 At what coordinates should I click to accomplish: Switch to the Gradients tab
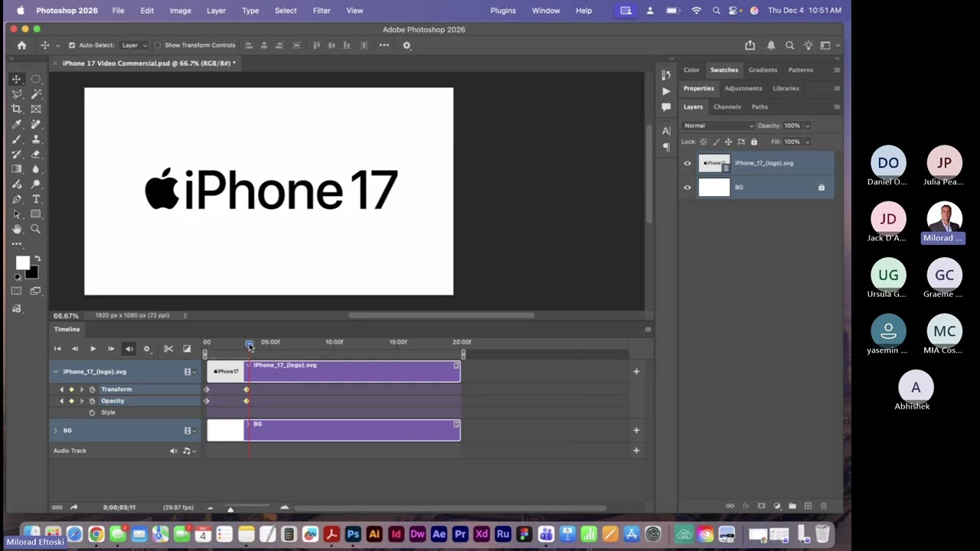coord(763,70)
